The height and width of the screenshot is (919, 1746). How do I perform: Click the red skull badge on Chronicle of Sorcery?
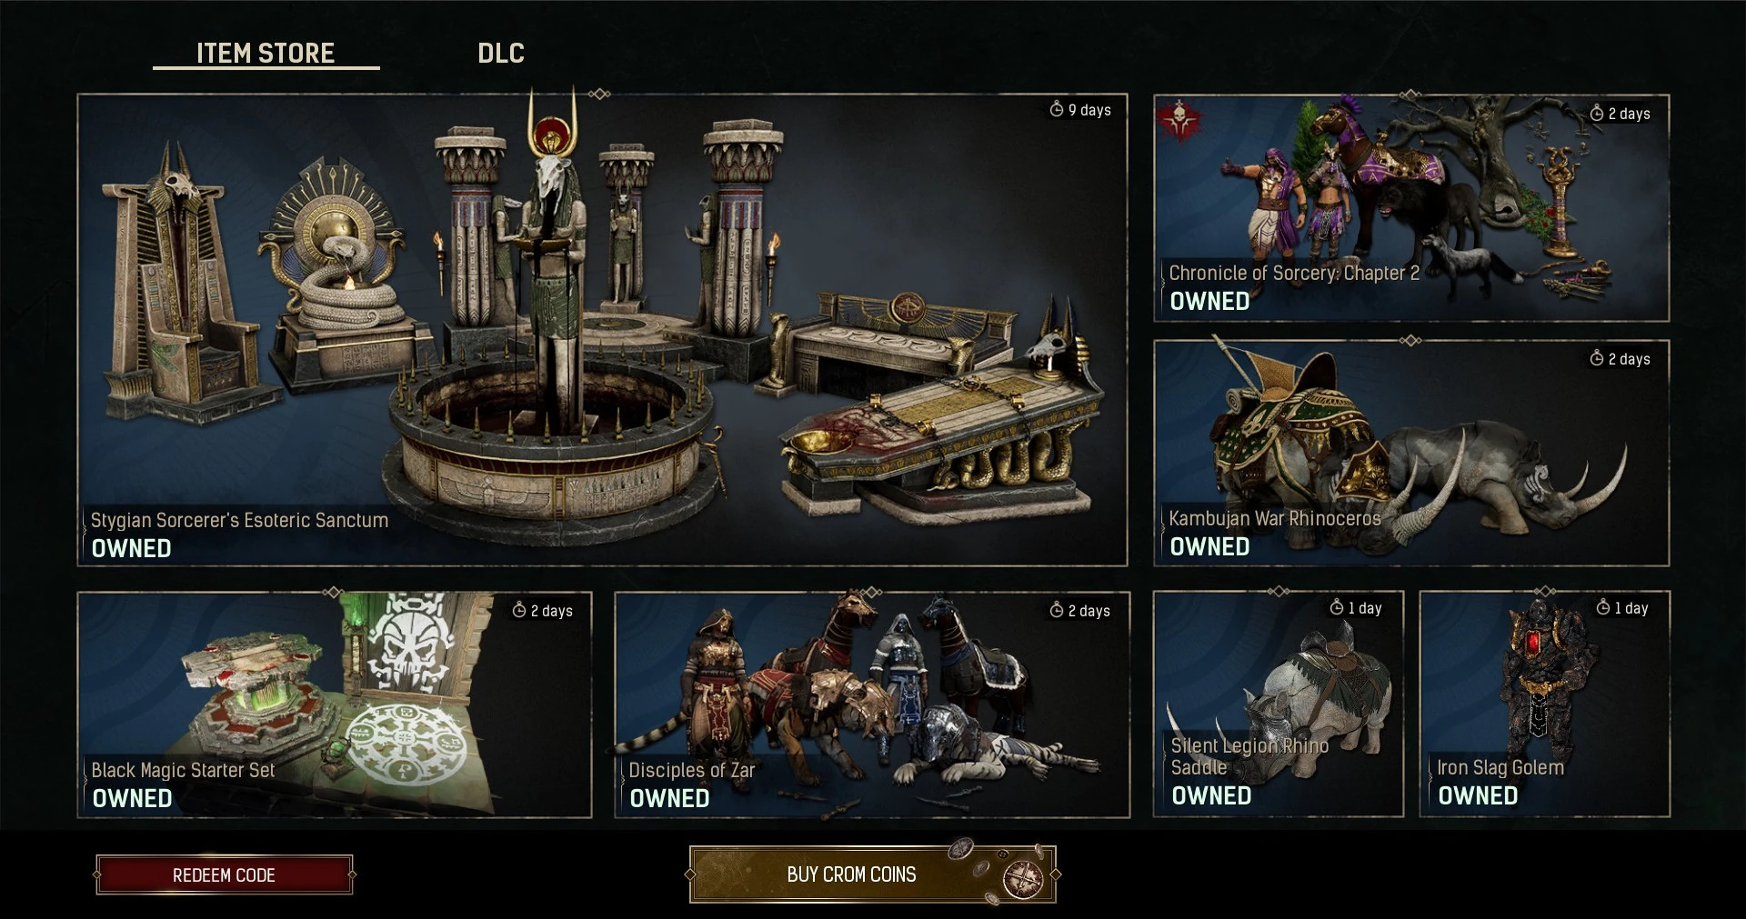(x=1179, y=120)
